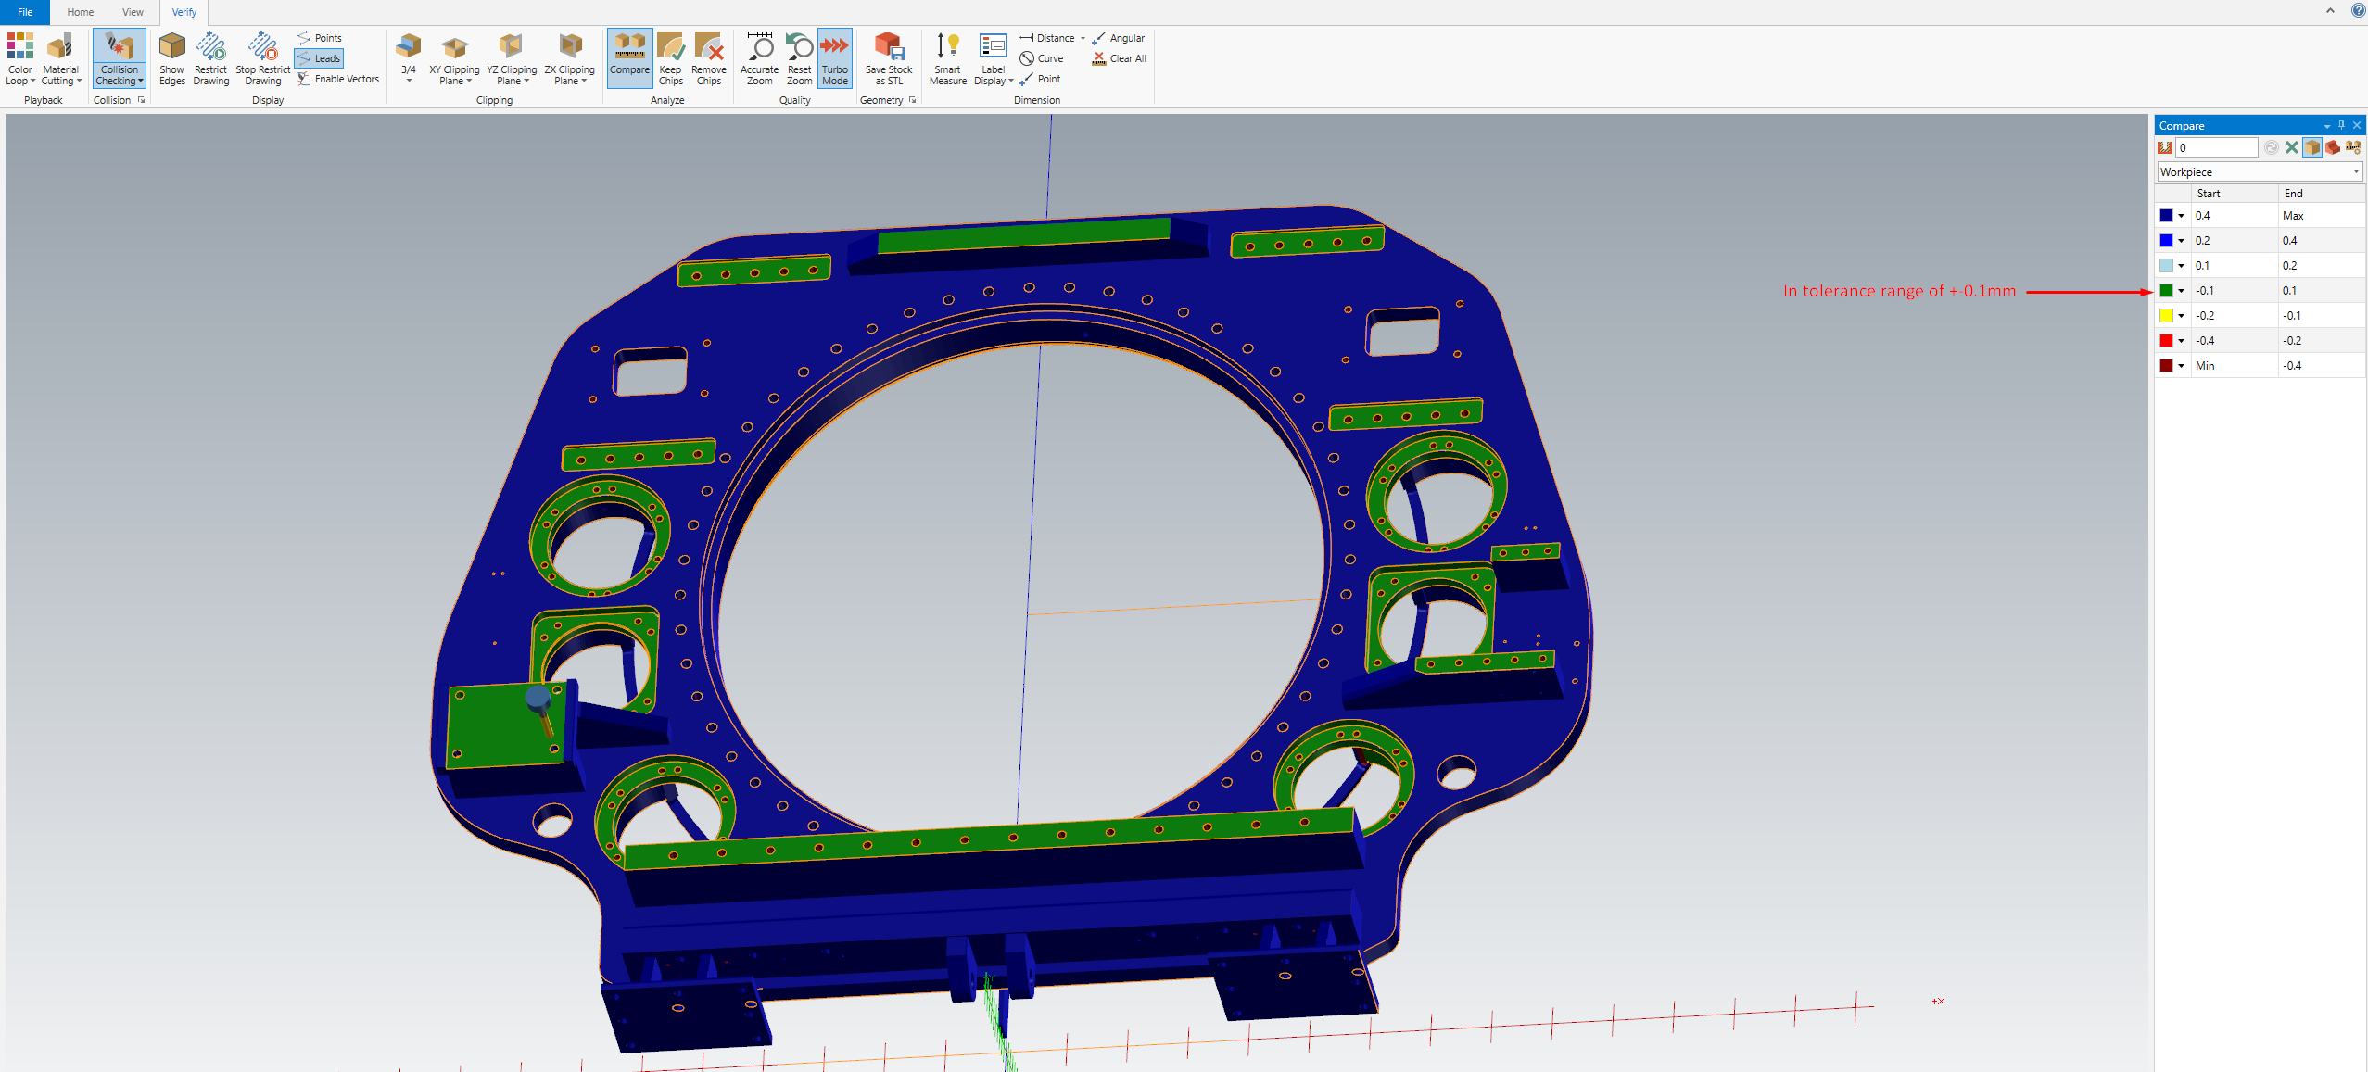This screenshot has height=1072, width=2368.
Task: Open the Color Loop tool
Action: coord(19,58)
